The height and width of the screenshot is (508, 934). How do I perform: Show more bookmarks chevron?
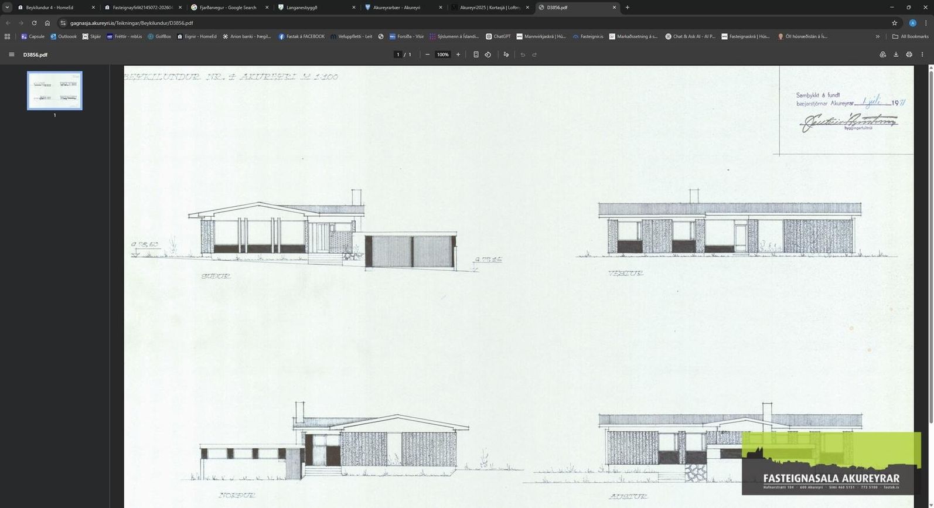tap(878, 36)
